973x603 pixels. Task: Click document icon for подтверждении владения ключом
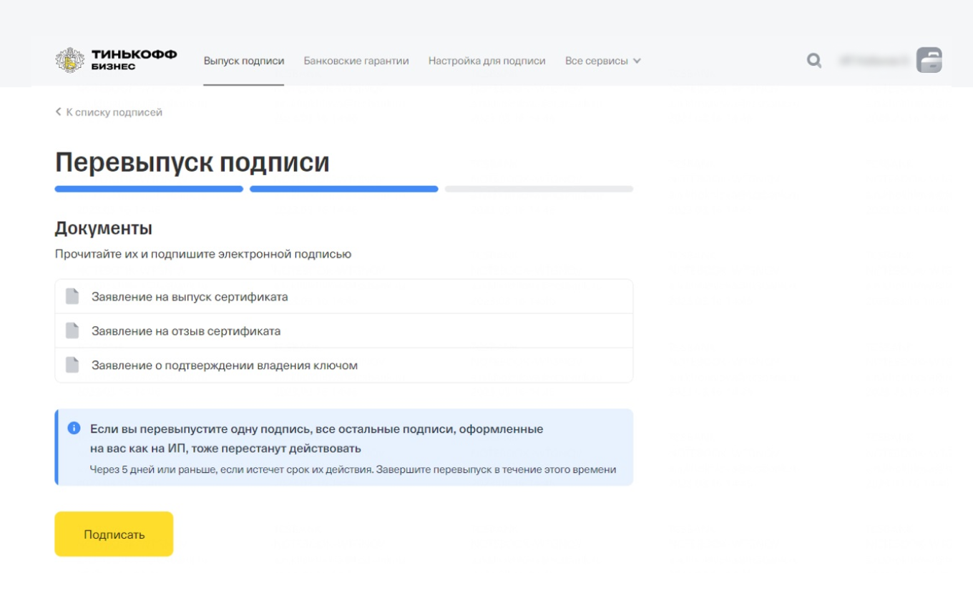click(72, 365)
